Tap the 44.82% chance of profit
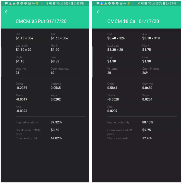 [56, 138]
